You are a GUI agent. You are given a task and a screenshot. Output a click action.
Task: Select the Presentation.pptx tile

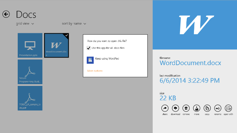(x=30, y=45)
